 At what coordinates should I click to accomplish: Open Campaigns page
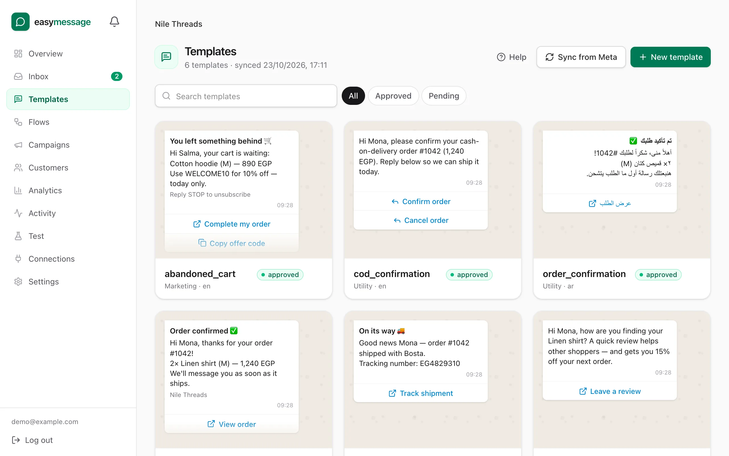click(68, 145)
